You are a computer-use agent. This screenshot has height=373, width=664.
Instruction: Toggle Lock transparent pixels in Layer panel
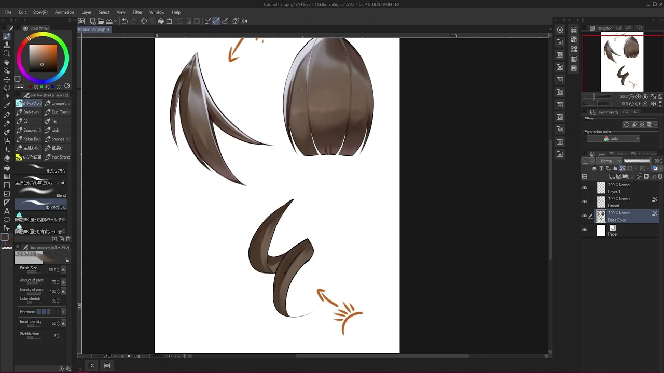[x=621, y=168]
